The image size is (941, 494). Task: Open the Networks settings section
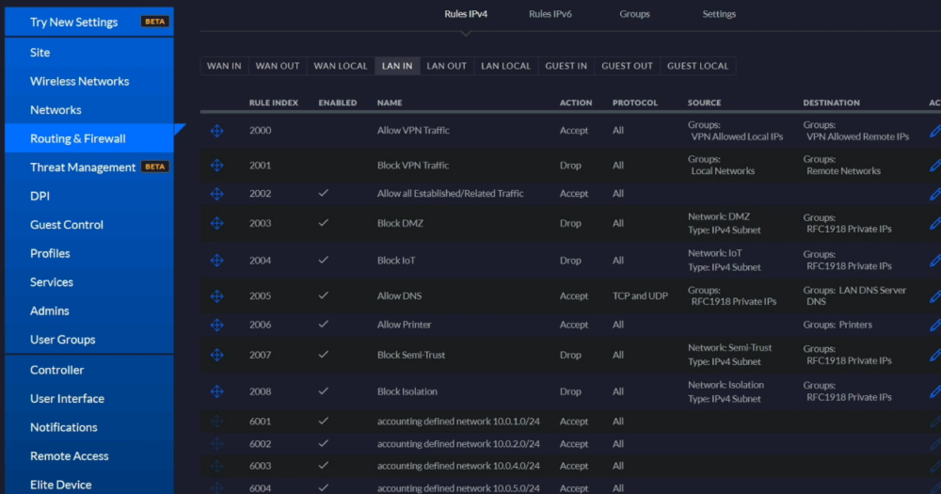(89, 110)
